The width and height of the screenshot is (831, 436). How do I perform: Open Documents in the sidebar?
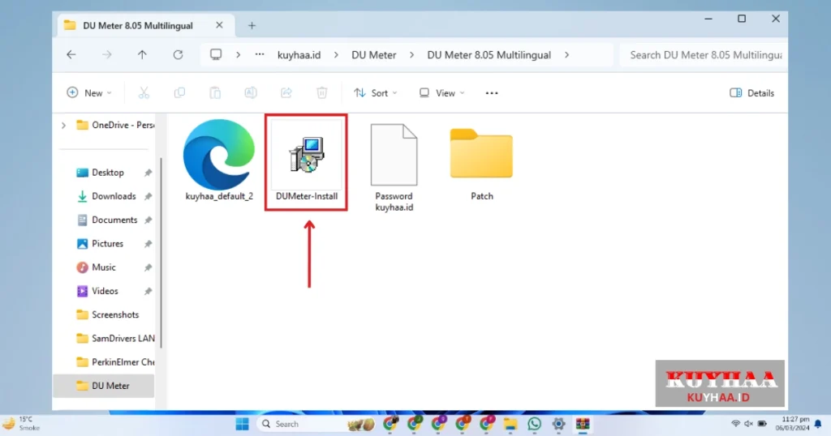coord(114,220)
